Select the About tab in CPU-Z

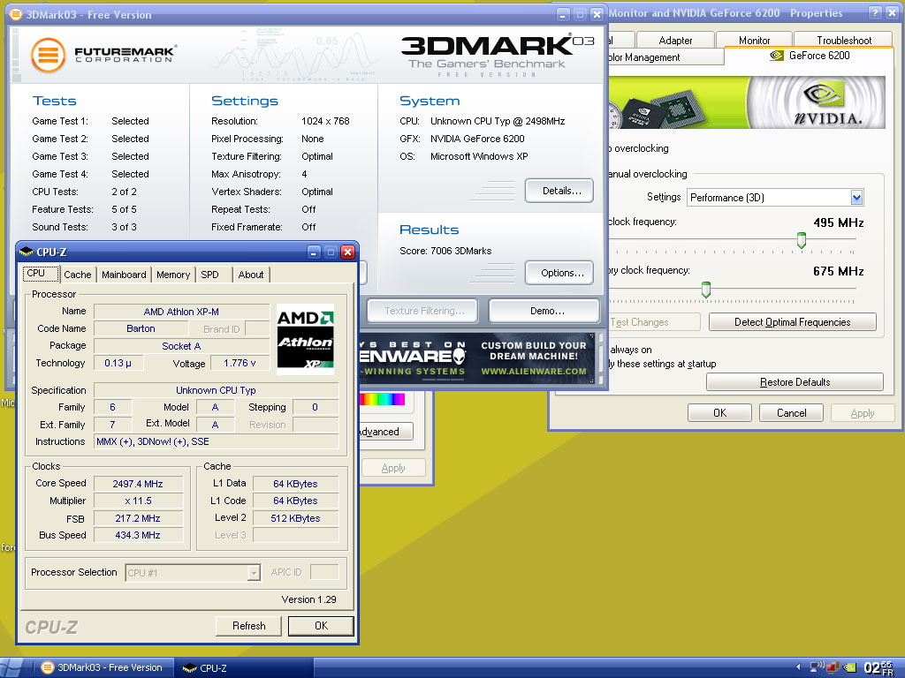click(251, 275)
